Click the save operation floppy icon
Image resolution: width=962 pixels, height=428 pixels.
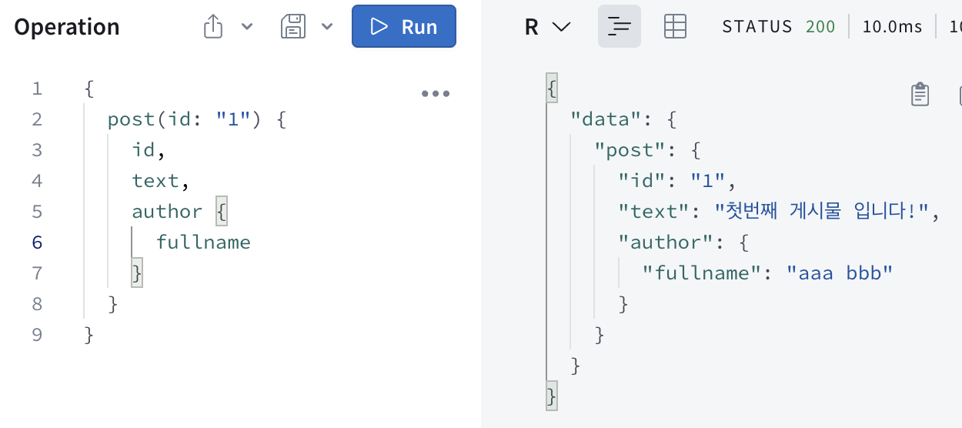tap(293, 27)
